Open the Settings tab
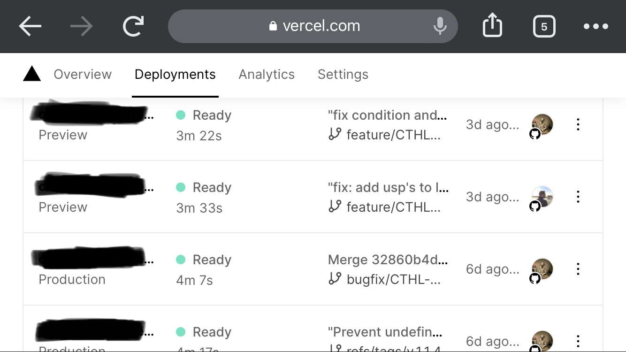The image size is (626, 352). coord(343,74)
